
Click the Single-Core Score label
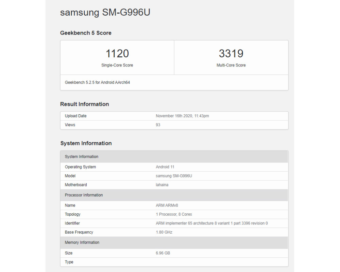coord(117,65)
